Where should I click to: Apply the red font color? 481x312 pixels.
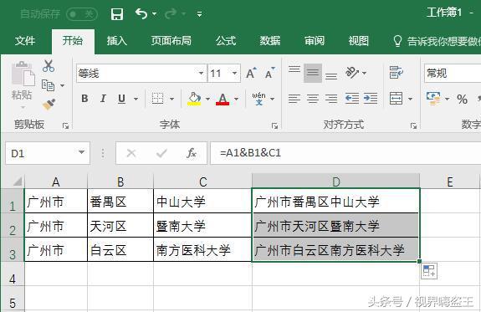pos(223,99)
